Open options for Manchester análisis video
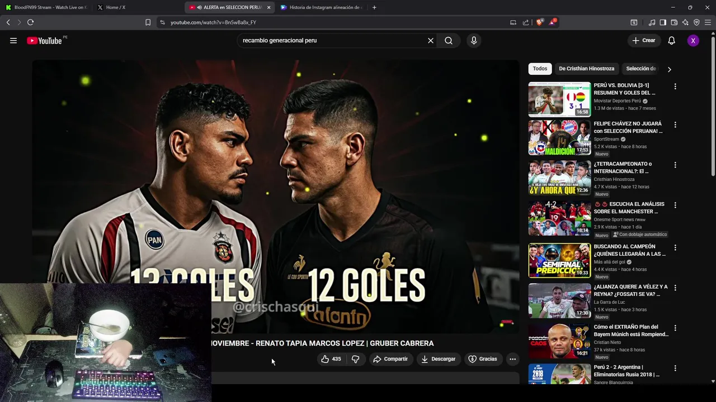This screenshot has height=402, width=716. [x=675, y=205]
